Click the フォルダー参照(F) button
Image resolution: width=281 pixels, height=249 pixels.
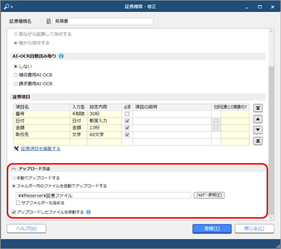[x=209, y=195]
